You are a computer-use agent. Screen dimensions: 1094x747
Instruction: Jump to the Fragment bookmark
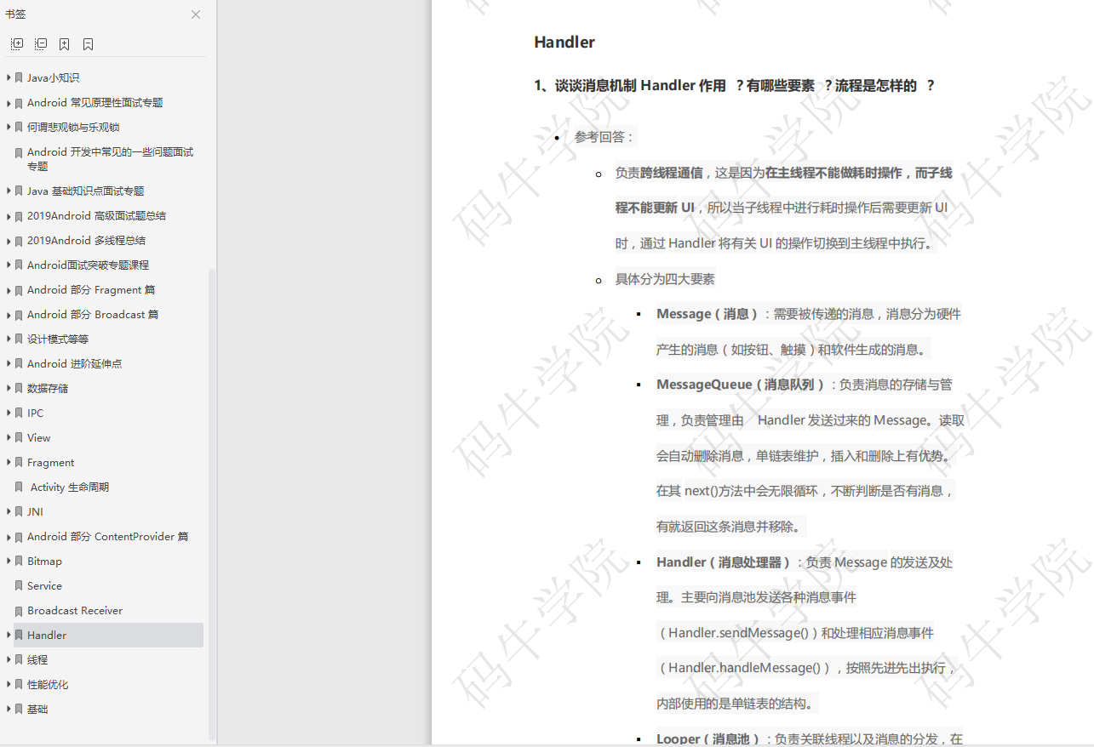pos(51,462)
